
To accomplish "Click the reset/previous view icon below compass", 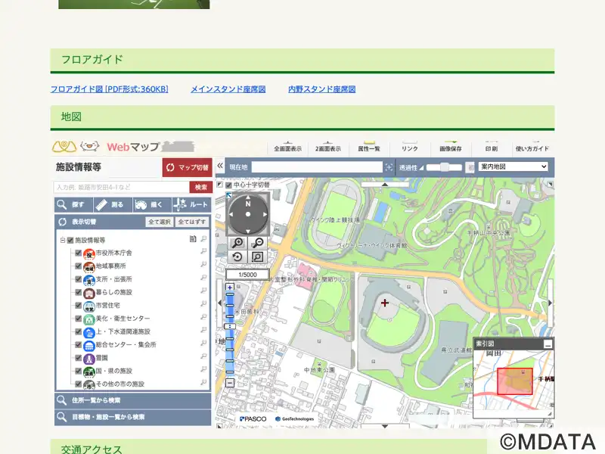I will [x=238, y=257].
